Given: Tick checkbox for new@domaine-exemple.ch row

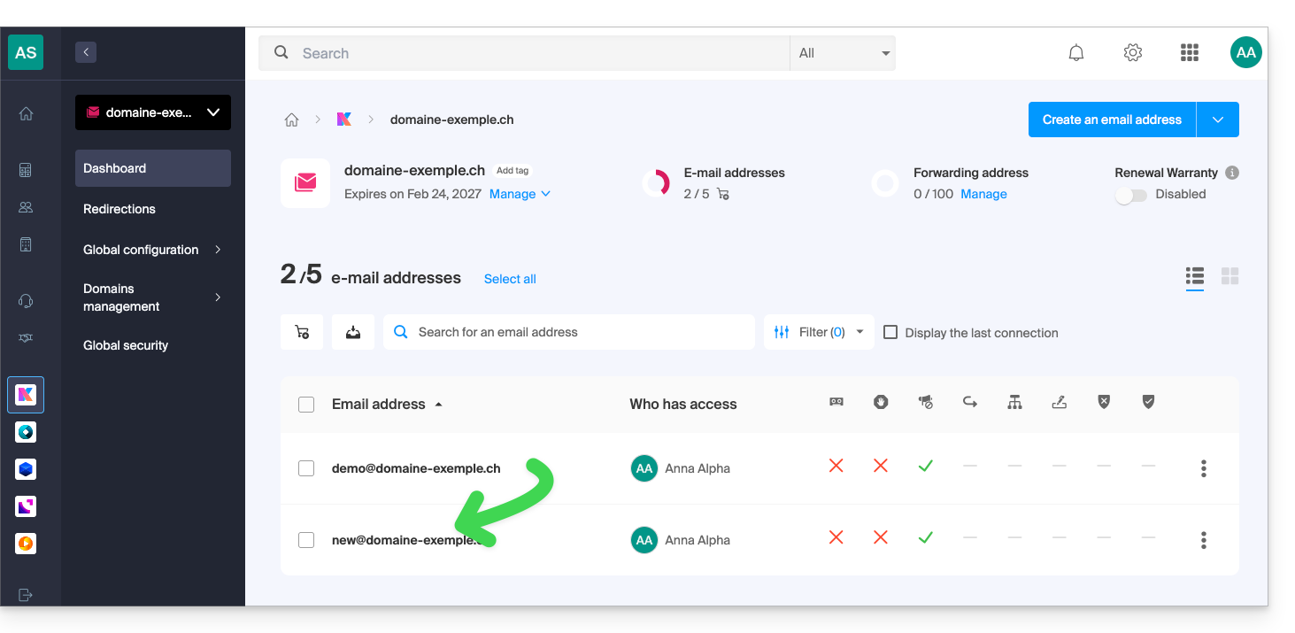Looking at the screenshot, I should (306, 540).
